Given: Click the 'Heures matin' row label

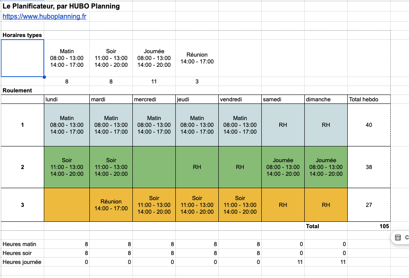Looking at the screenshot, I should pyautogui.click(x=20, y=244).
